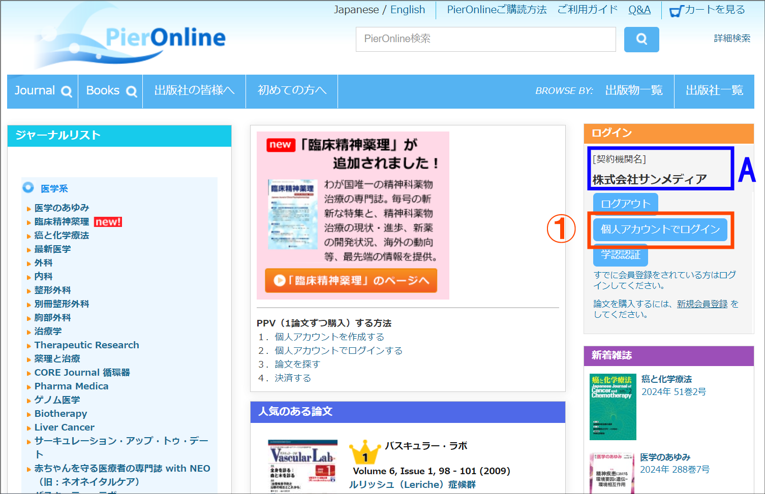Switch language to English
765x494 pixels.
coord(408,10)
